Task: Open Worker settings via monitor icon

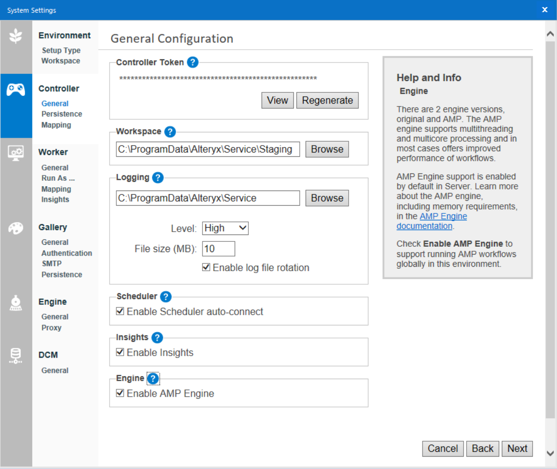Action: (x=16, y=153)
